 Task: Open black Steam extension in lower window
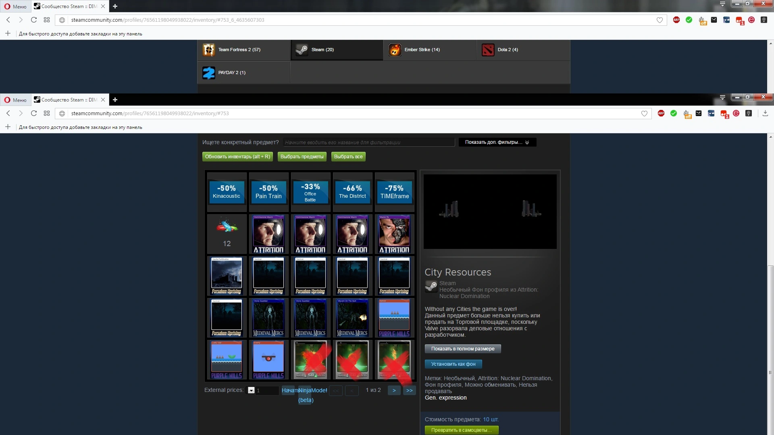[x=699, y=114]
